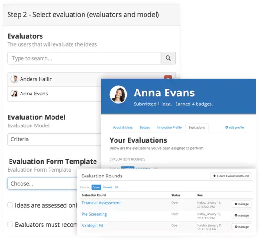The width and height of the screenshot is (261, 240).
Task: Manage the Strategic Fit round
Action: (x=241, y=227)
